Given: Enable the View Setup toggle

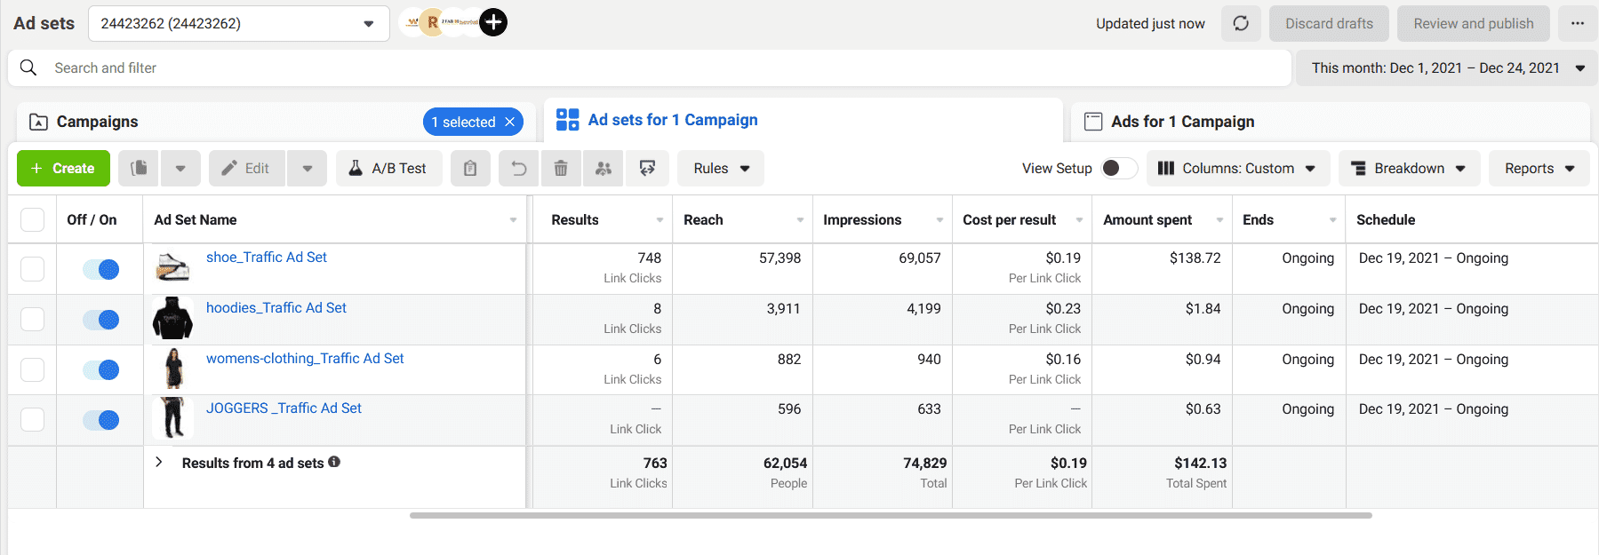Looking at the screenshot, I should 1118,168.
